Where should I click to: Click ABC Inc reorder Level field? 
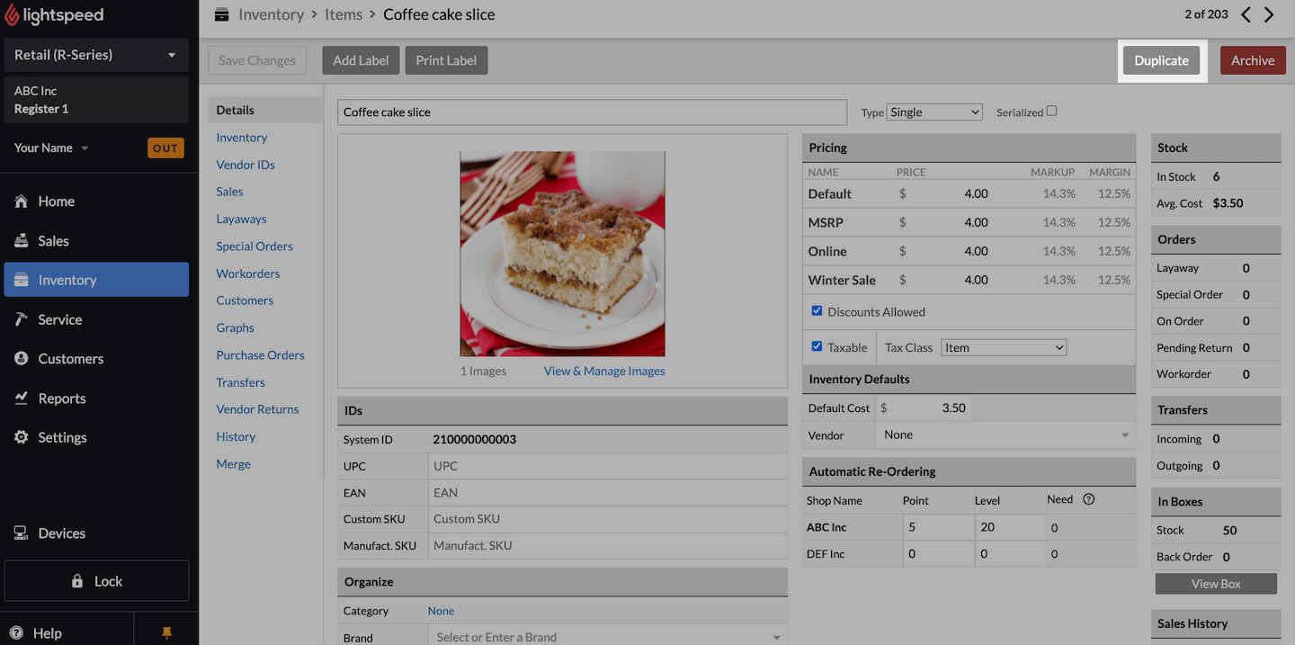pyautogui.click(x=1009, y=527)
